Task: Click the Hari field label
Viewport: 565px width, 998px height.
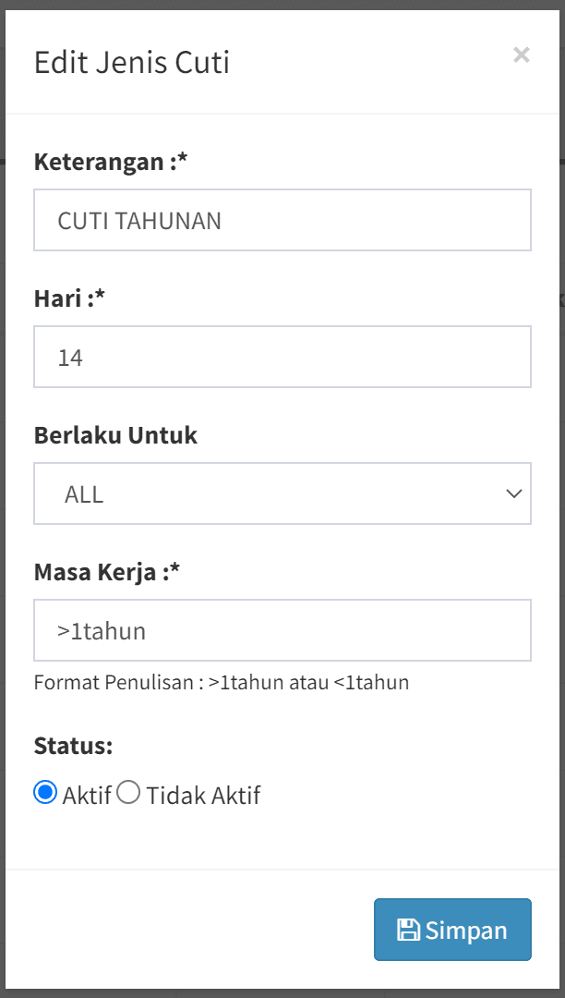Action: click(70, 298)
